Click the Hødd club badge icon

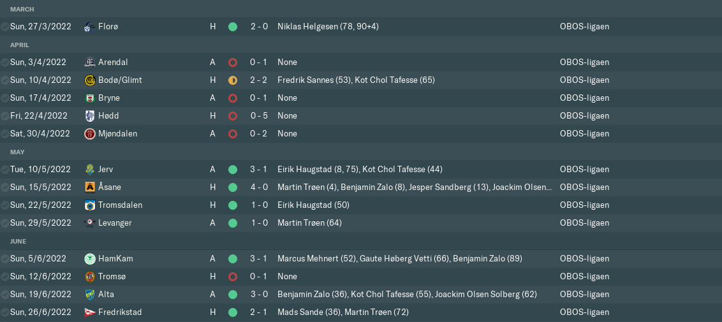pyautogui.click(x=89, y=116)
